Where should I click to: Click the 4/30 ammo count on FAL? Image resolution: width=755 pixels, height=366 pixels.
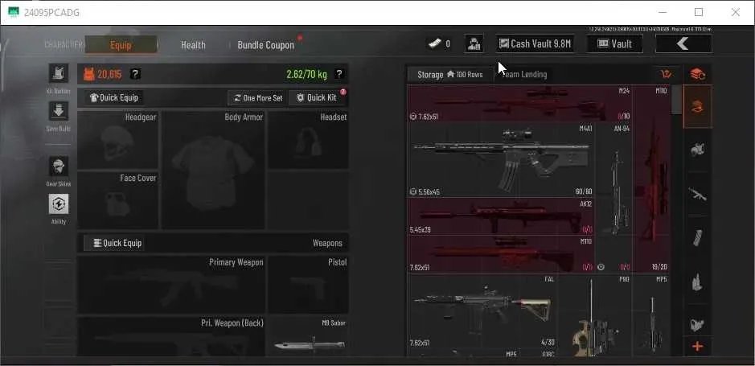[x=548, y=343]
